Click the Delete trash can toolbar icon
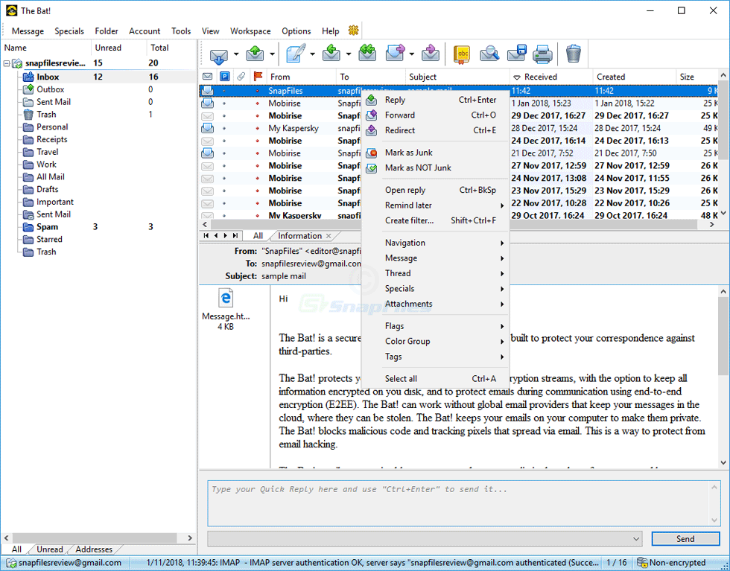This screenshot has height=571, width=730. click(x=574, y=54)
